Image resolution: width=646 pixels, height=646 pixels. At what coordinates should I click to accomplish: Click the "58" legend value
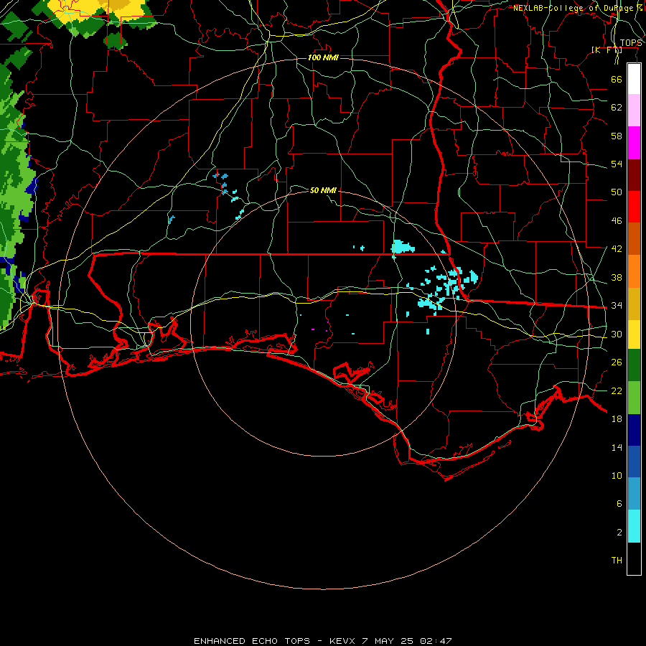click(x=617, y=136)
